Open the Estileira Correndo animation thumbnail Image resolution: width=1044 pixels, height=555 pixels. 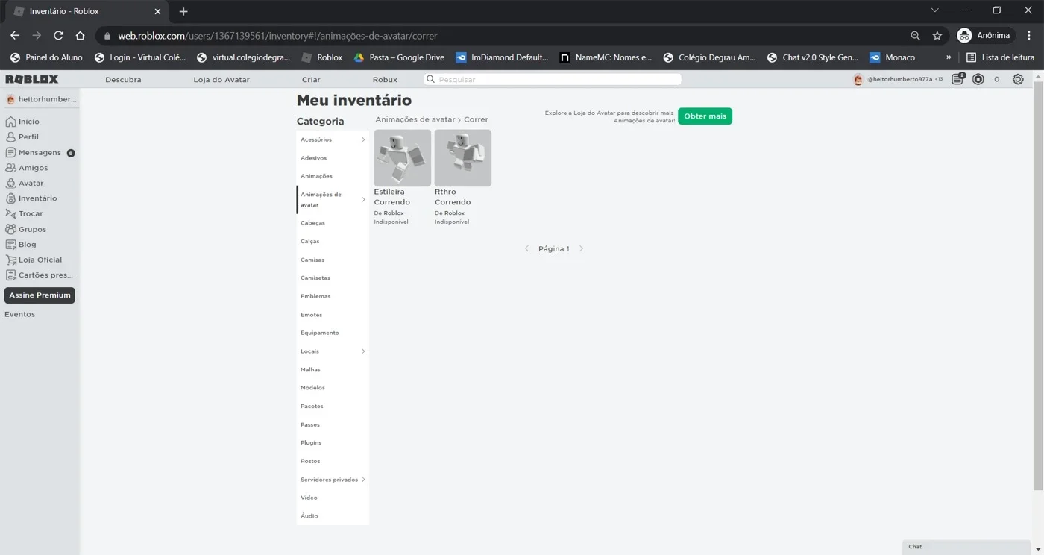[x=403, y=158]
